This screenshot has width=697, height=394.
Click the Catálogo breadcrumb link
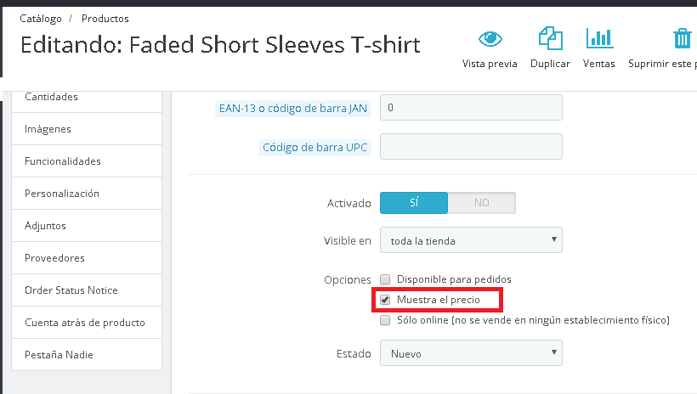click(x=40, y=18)
